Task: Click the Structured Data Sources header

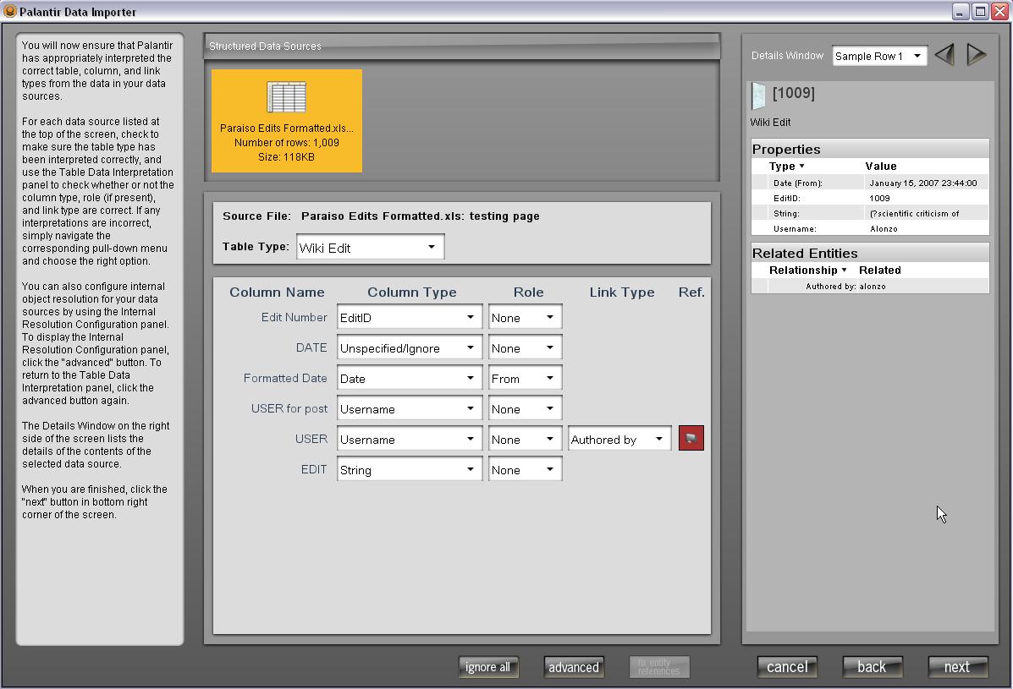Action: [x=265, y=46]
